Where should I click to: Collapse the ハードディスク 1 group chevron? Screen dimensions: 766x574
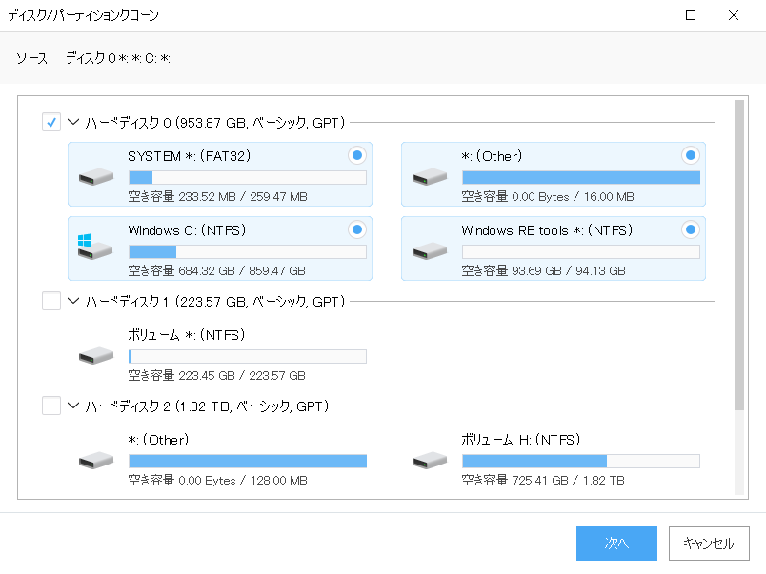pos(73,301)
